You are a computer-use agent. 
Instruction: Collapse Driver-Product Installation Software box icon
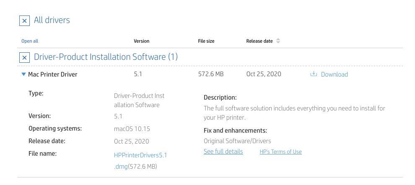pos(25,57)
